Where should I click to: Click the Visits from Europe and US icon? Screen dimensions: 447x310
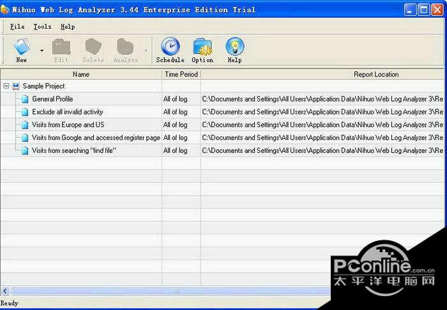tap(25, 125)
